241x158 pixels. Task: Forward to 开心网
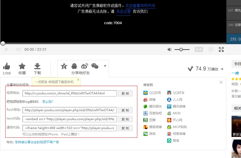[175, 120]
